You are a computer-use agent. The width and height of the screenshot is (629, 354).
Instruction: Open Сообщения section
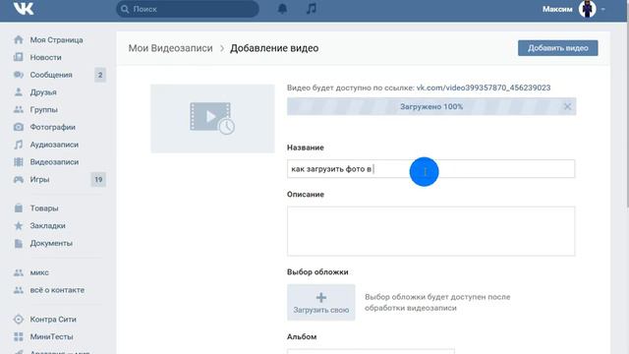click(51, 75)
